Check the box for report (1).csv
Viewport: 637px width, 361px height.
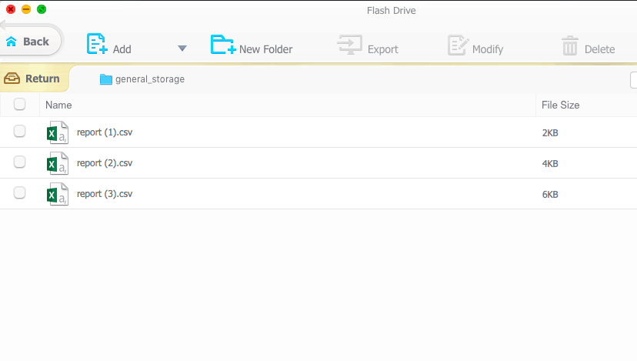20,132
